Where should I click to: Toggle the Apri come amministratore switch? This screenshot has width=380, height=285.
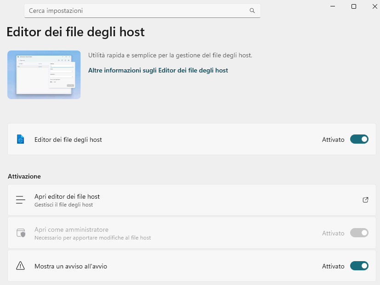[359, 233]
